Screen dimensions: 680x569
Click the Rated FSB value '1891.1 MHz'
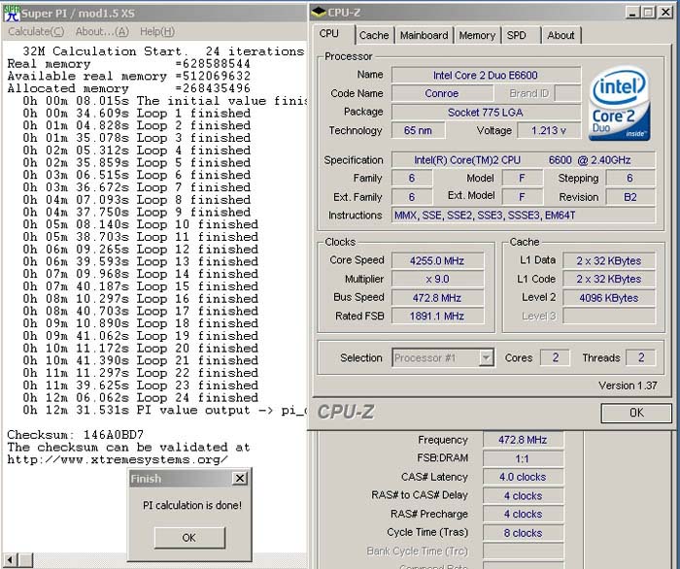(437, 316)
